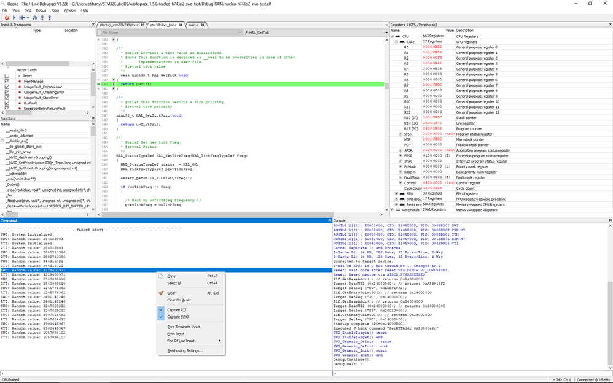Open the reset mode dropdown arrow

[x=28, y=18]
